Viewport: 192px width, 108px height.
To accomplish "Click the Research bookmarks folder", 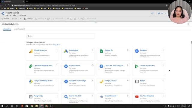I will (11, 8).
